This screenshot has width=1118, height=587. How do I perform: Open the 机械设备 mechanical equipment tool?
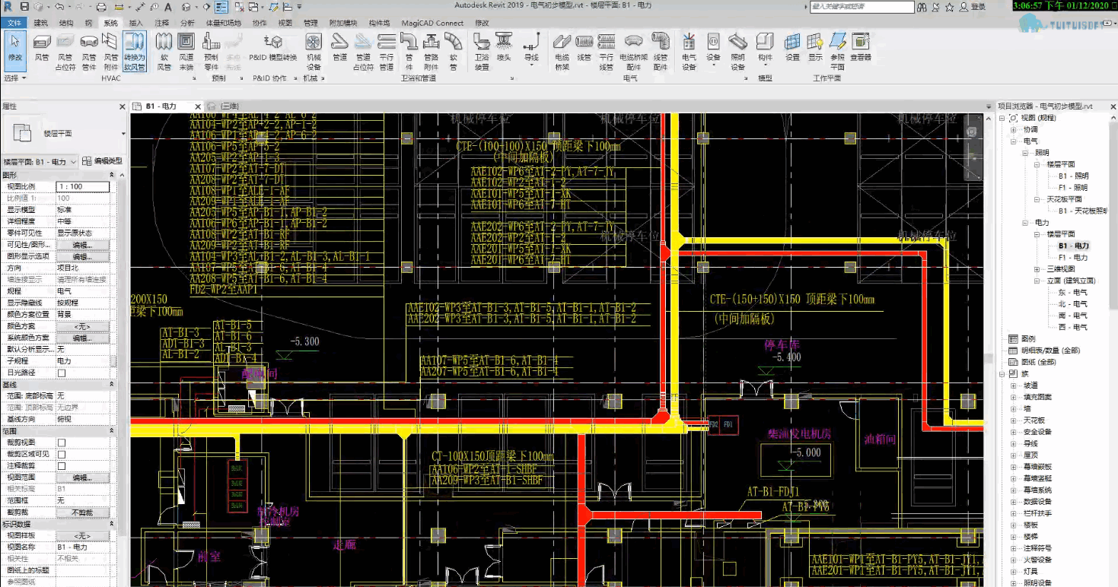314,52
